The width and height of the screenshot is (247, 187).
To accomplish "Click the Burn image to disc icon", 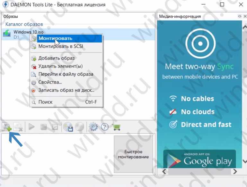I will coord(80,126).
